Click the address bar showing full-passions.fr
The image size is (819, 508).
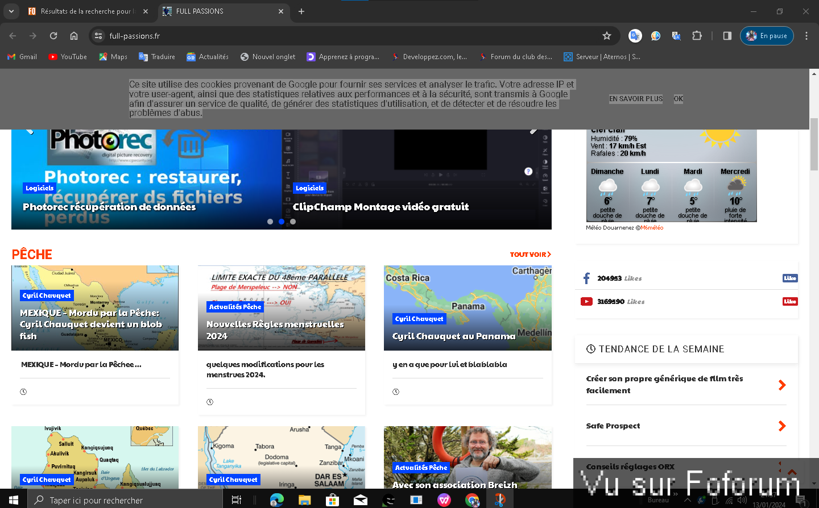(353, 36)
